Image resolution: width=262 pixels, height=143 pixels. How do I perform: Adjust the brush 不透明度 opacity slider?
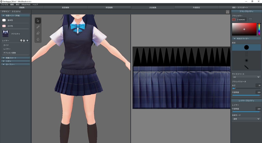pos(246,95)
